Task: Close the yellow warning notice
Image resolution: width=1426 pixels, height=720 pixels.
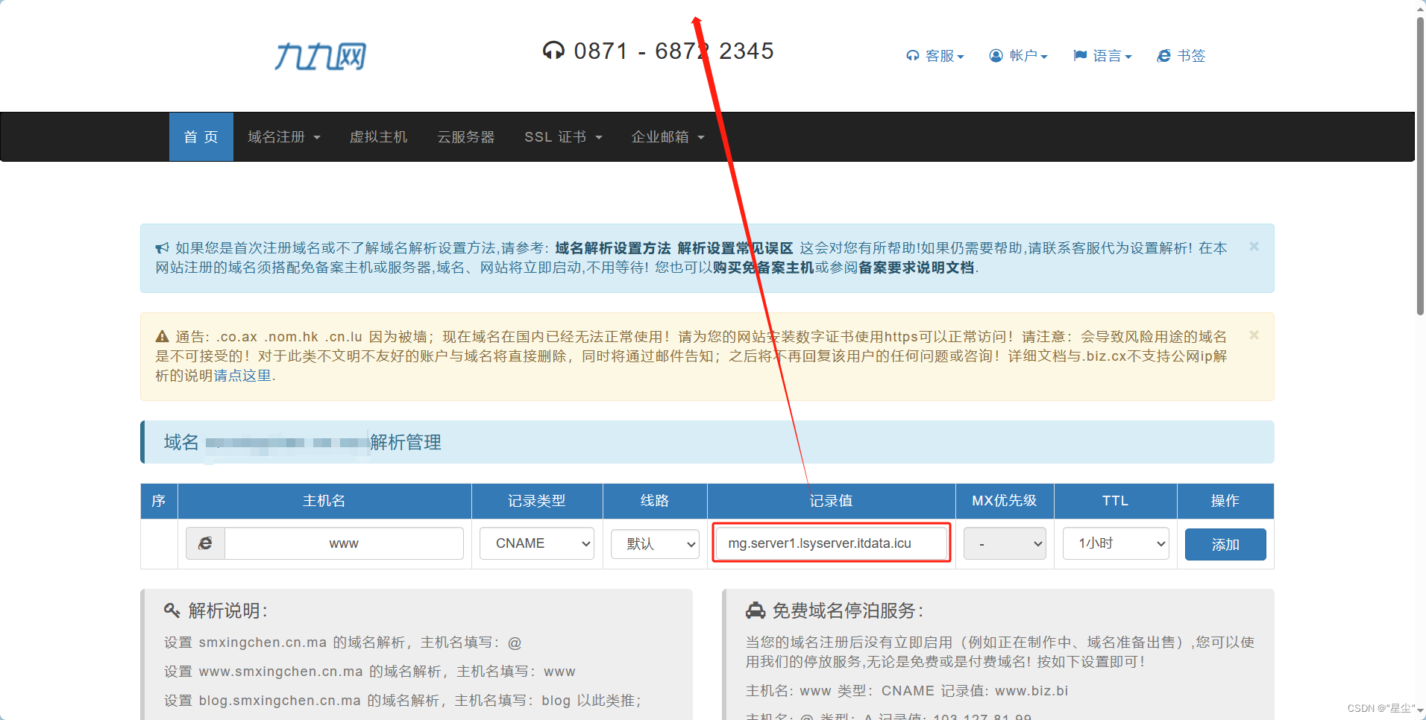Action: point(1254,335)
